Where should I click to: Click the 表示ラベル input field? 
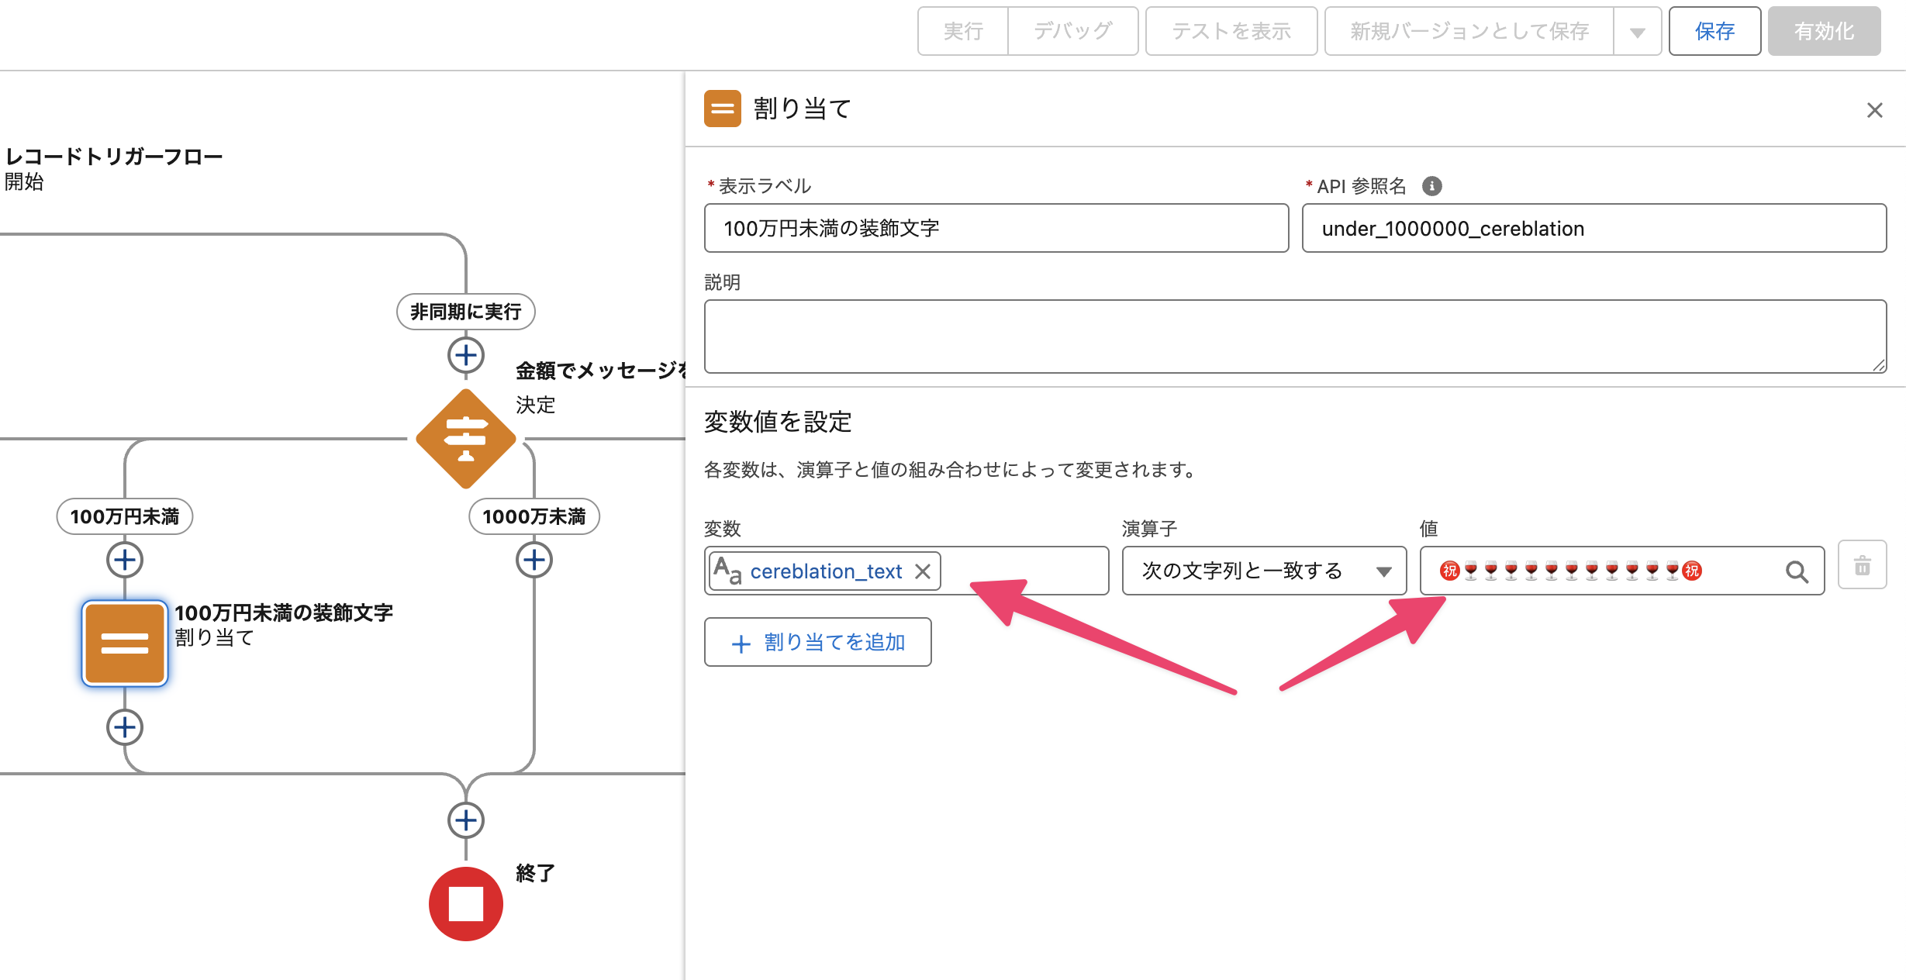click(x=996, y=229)
